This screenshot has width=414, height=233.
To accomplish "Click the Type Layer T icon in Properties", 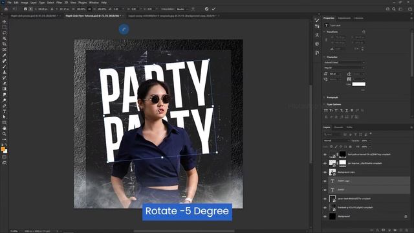I will point(326,25).
